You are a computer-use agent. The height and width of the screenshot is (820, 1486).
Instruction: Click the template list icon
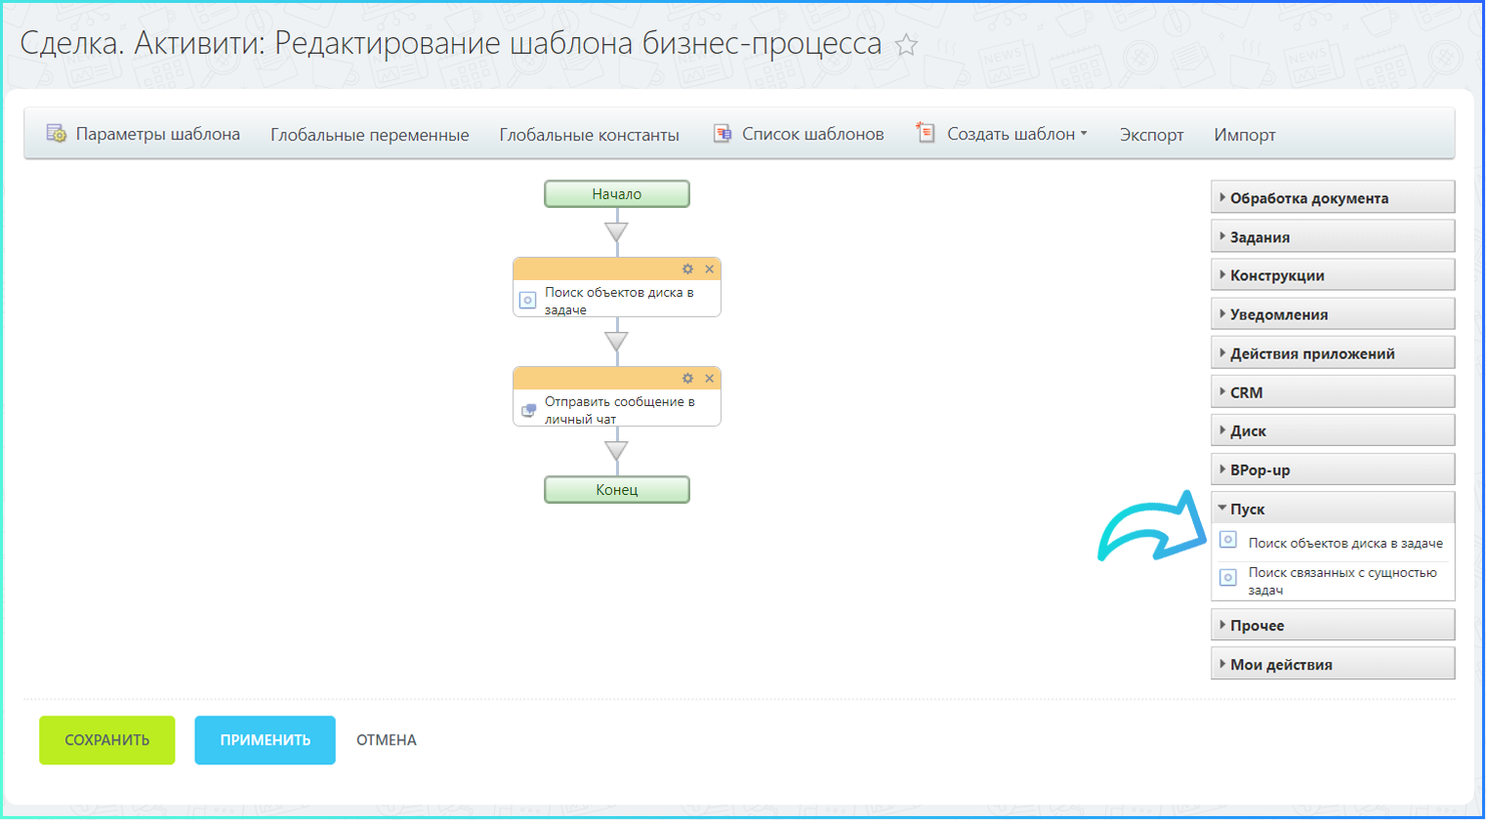tap(722, 134)
